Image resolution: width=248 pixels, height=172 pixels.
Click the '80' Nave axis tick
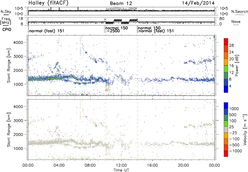pos(222,19)
